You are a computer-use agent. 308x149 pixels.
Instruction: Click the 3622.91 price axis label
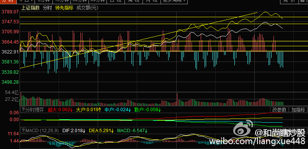[x=10, y=52]
